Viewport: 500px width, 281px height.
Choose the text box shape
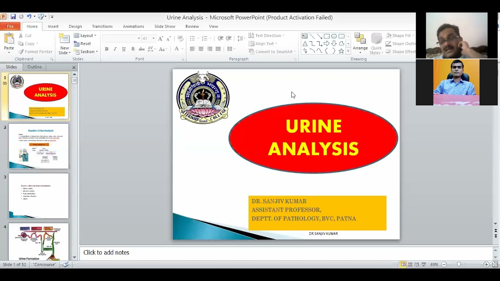click(305, 36)
